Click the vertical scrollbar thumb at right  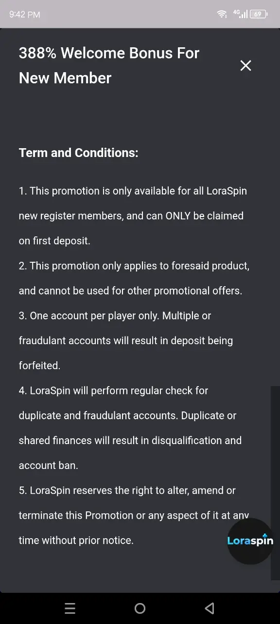[x=275, y=483]
